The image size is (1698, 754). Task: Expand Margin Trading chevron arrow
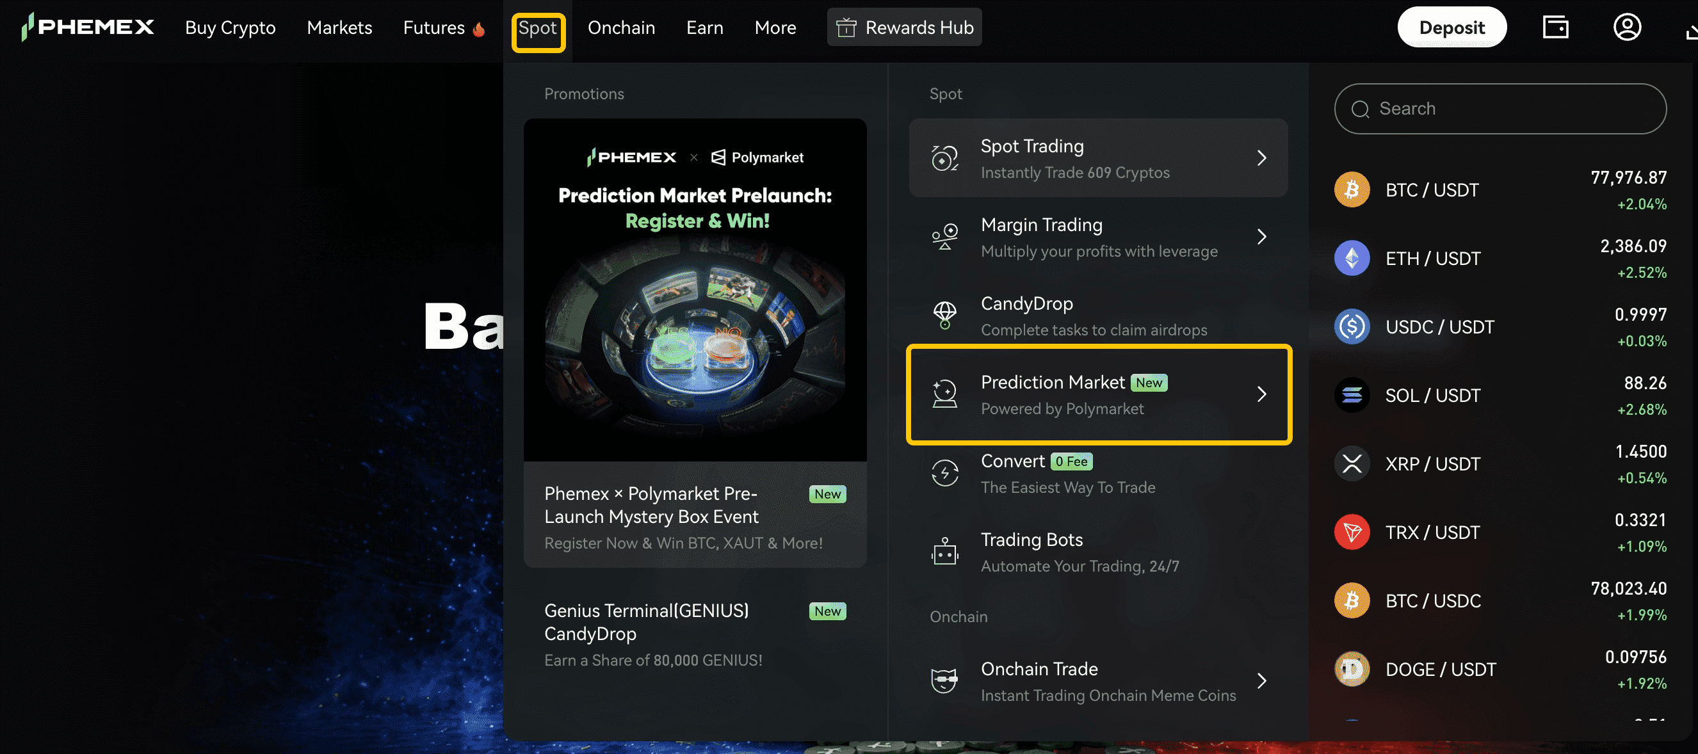tap(1261, 237)
